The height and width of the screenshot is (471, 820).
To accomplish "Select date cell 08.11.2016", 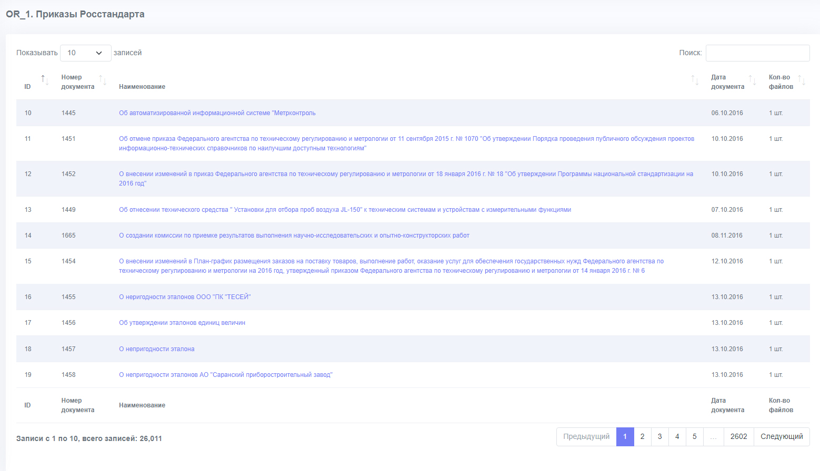I will tap(727, 236).
